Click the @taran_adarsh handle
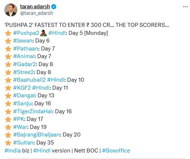The width and height of the screenshot is (190, 159). click(37, 13)
